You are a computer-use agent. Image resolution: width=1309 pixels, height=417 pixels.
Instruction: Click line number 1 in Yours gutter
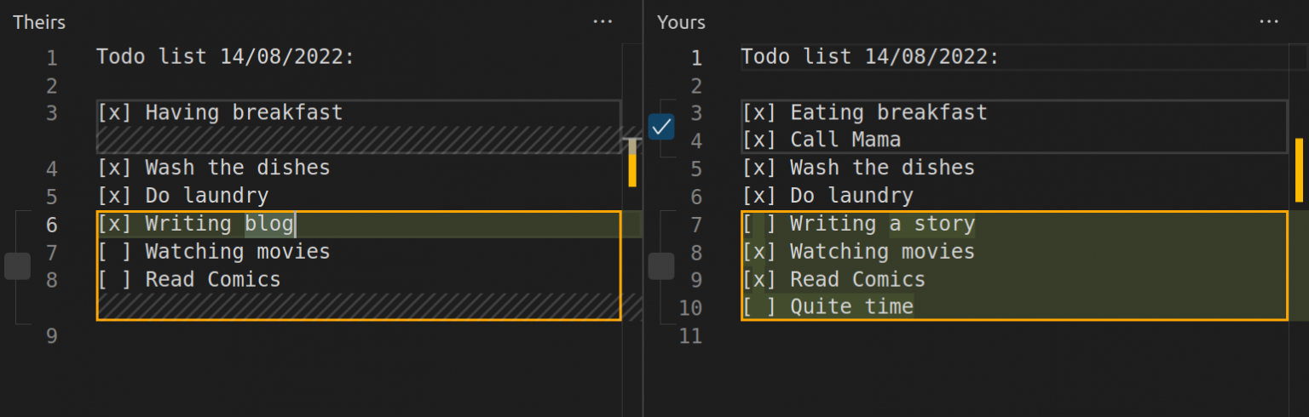tap(696, 58)
